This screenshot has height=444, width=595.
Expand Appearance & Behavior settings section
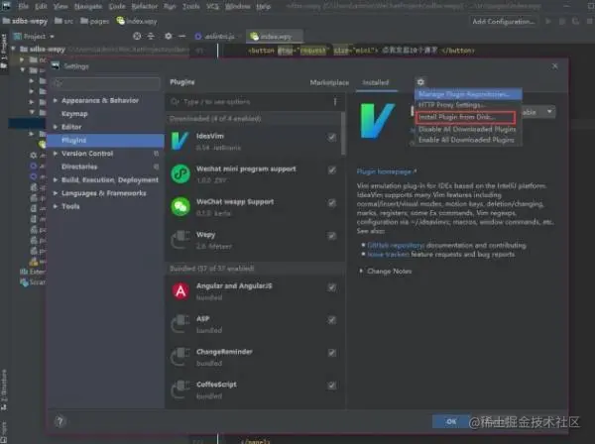(x=56, y=100)
